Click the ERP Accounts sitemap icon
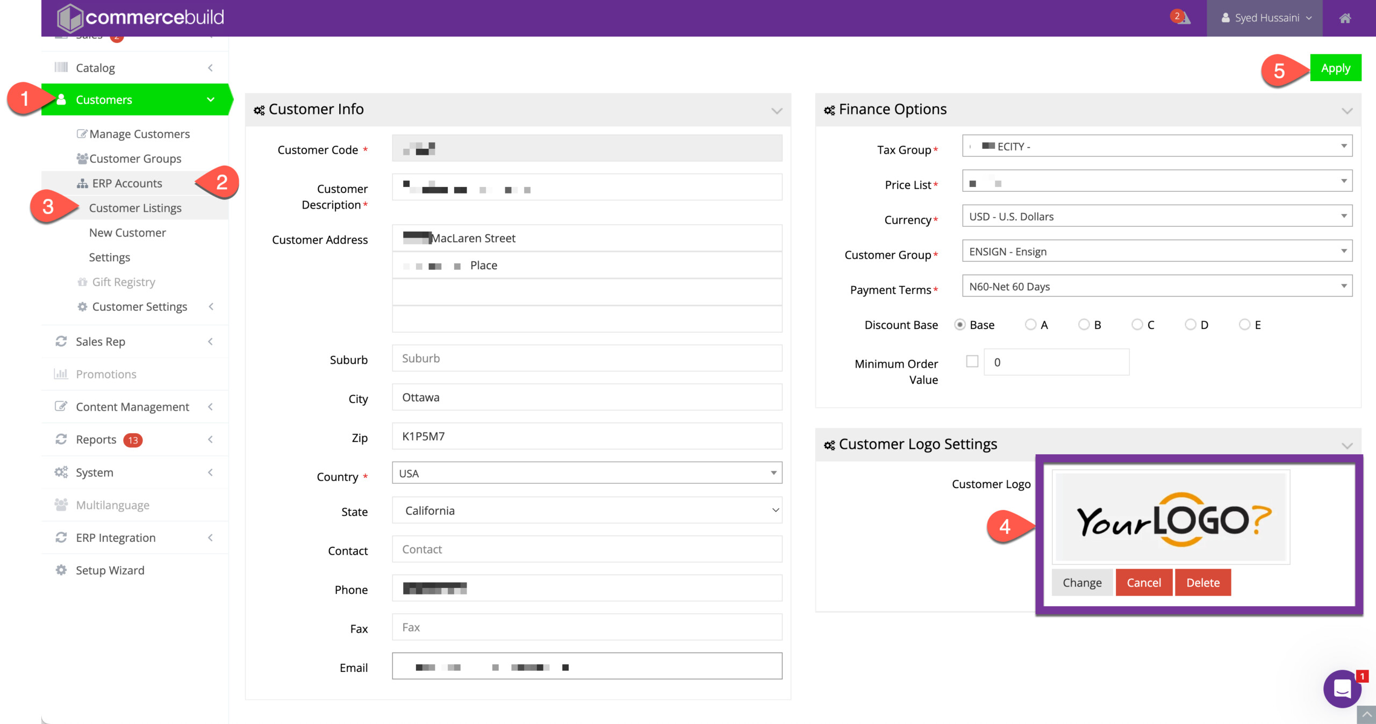 point(82,184)
